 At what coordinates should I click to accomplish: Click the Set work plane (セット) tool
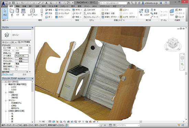coord(172,12)
